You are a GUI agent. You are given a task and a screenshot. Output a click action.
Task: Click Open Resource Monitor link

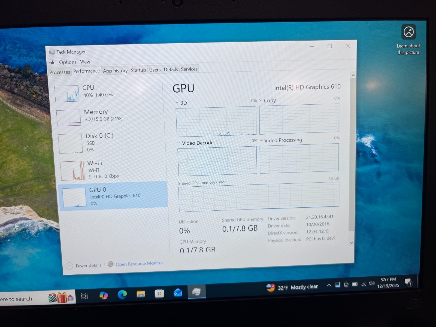coord(139,264)
